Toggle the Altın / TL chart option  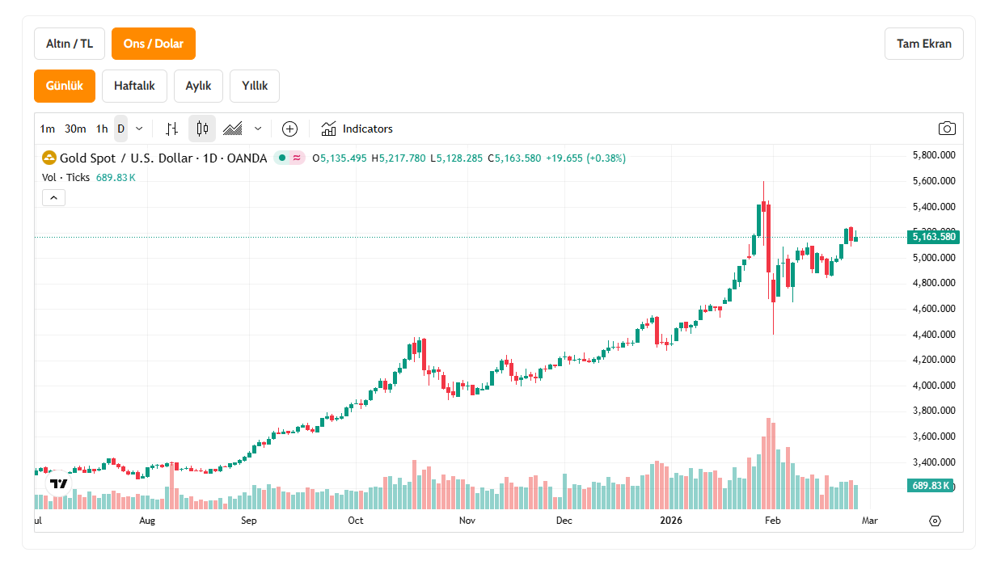(x=70, y=44)
